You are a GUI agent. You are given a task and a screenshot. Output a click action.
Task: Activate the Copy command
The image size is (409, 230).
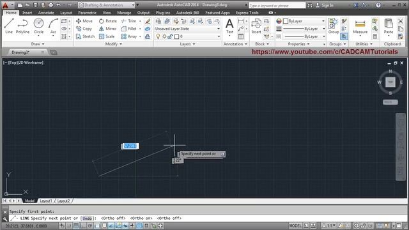84,29
